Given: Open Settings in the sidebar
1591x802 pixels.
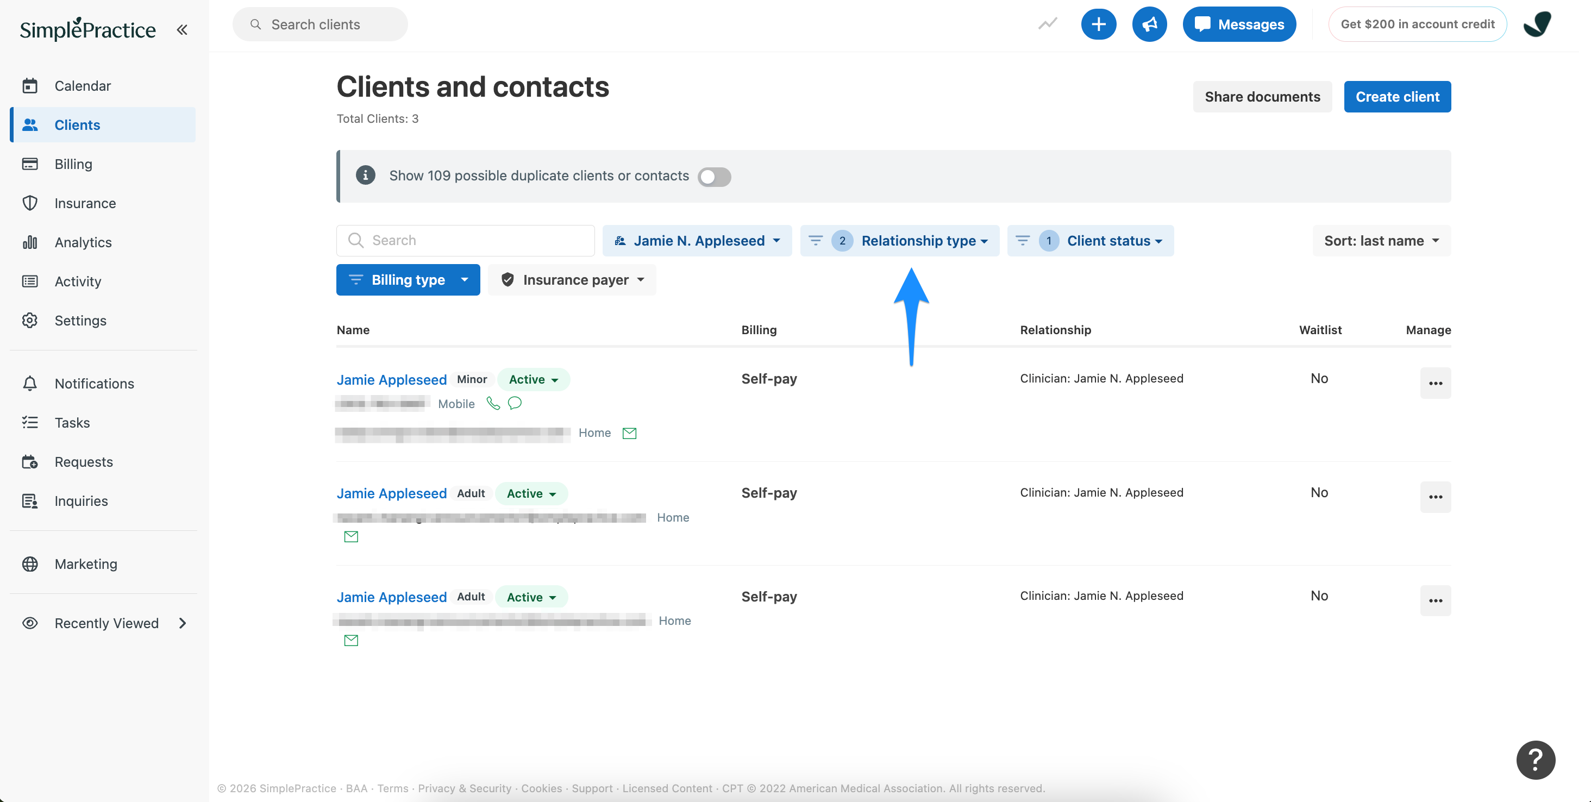Looking at the screenshot, I should click(x=103, y=320).
